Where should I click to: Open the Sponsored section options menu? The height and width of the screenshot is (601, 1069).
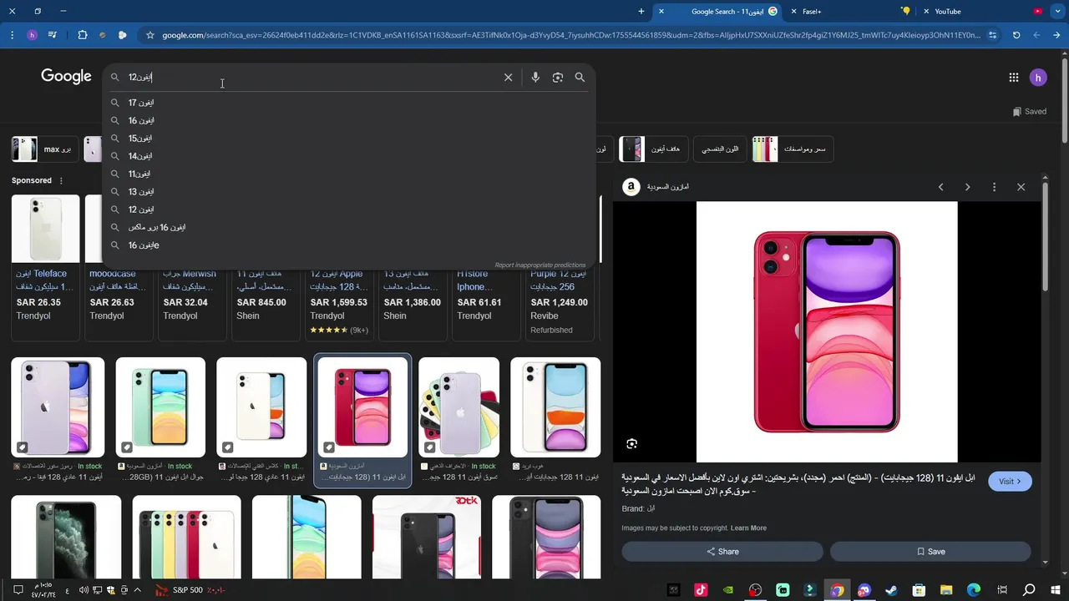click(x=61, y=180)
